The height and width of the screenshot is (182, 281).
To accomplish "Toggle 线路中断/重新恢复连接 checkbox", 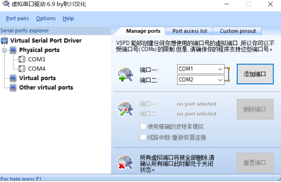I will [143, 137].
